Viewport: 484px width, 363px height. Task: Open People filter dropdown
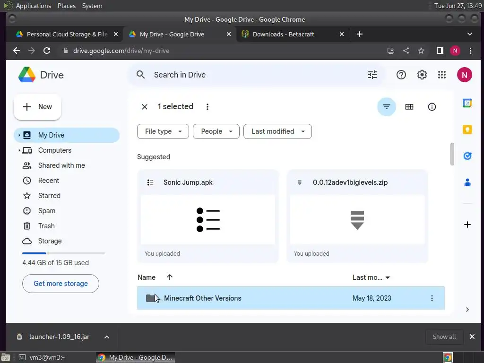click(216, 131)
